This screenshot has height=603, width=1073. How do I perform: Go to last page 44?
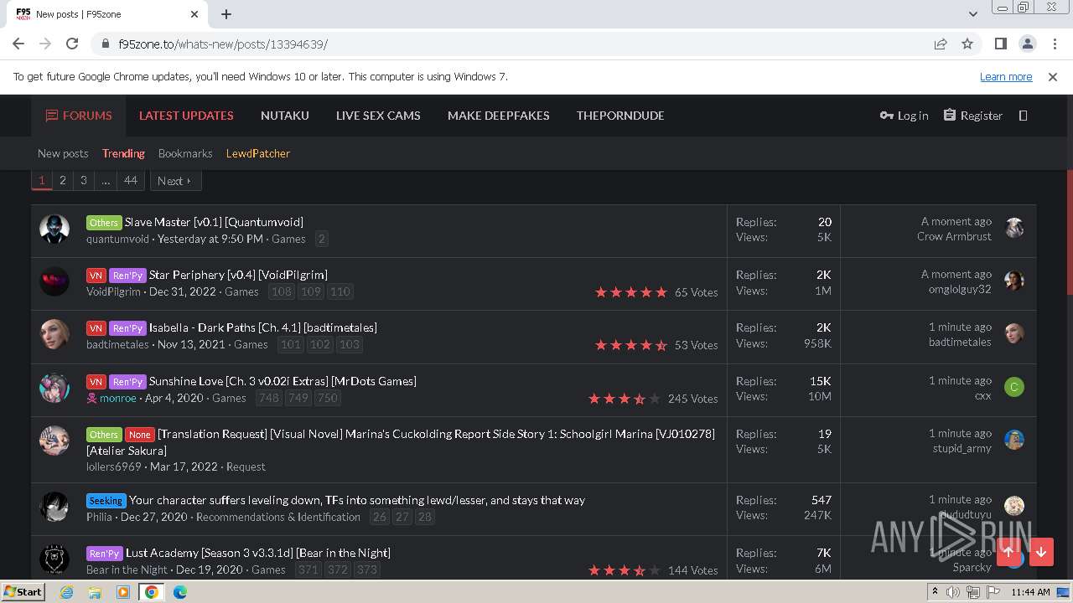pyautogui.click(x=130, y=180)
